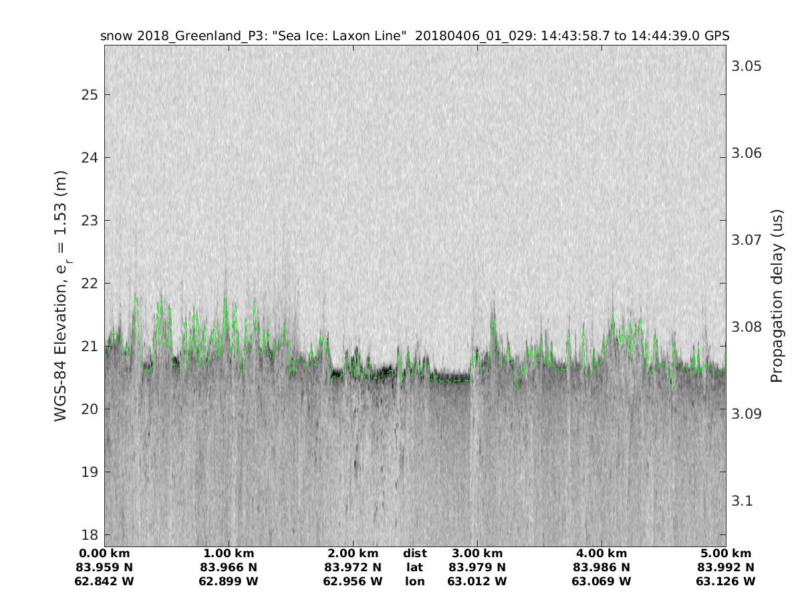Click the 1.00 km distance label
Image resolution: width=802 pixels, height=602 pixels.
click(x=229, y=553)
